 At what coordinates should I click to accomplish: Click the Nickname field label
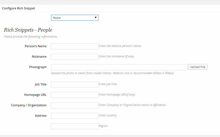click(39, 57)
